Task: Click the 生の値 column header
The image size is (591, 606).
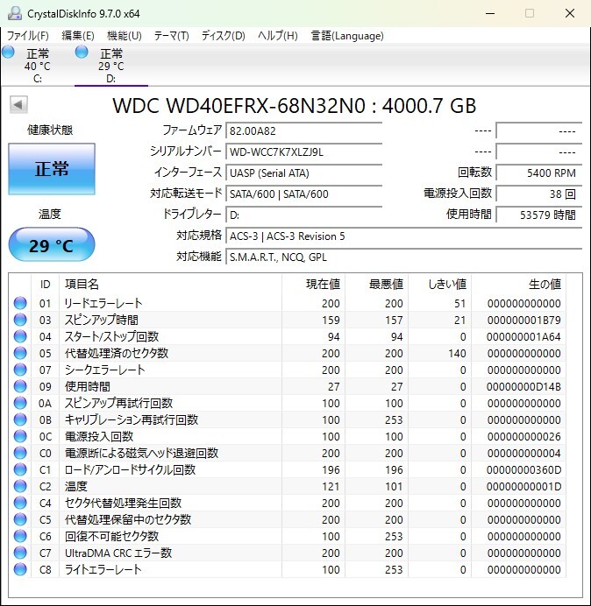Action: click(518, 285)
